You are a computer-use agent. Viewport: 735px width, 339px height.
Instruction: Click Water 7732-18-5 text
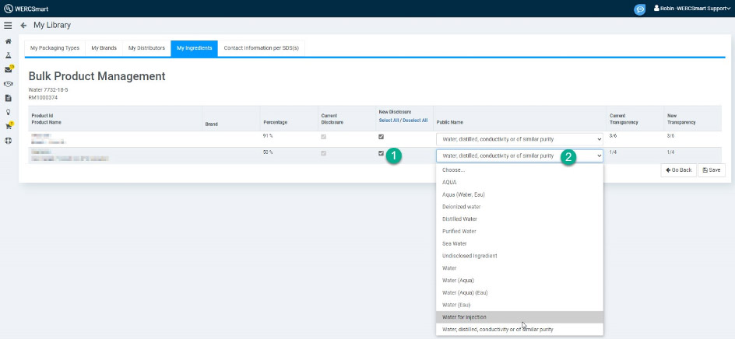[48, 90]
